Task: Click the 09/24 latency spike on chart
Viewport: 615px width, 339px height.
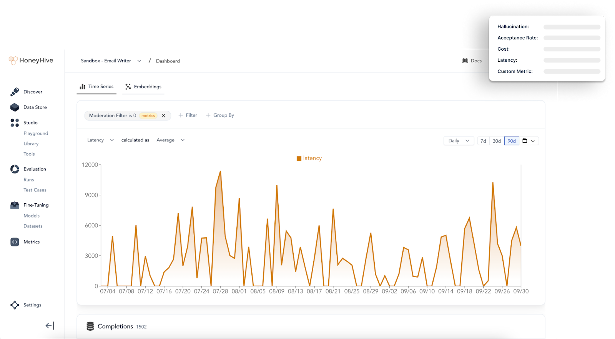Action: (493, 183)
